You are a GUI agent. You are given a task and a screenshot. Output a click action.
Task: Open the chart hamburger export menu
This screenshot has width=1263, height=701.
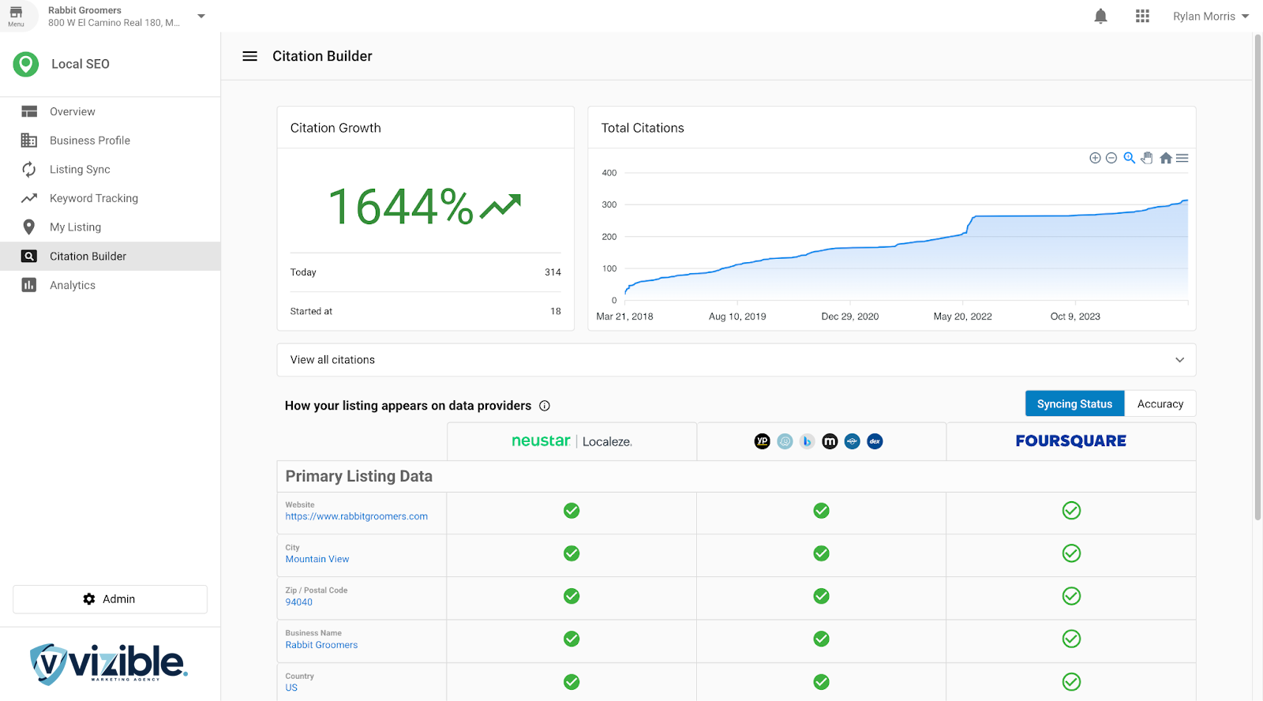coord(1182,158)
